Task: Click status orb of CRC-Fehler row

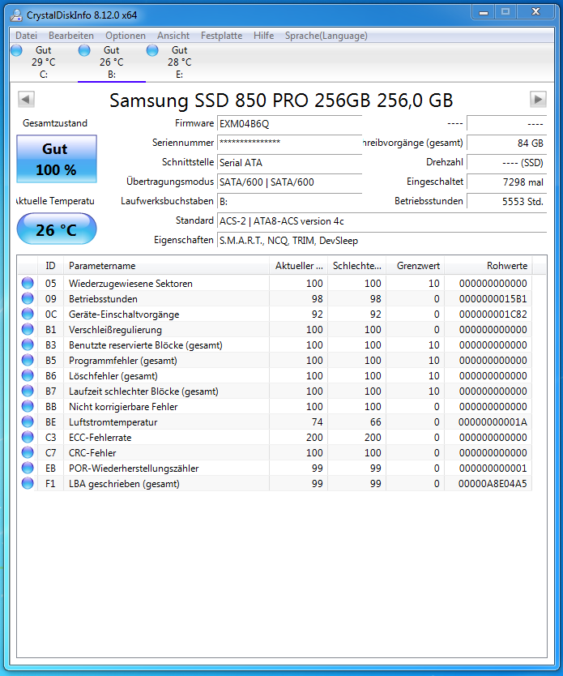Action: click(28, 452)
